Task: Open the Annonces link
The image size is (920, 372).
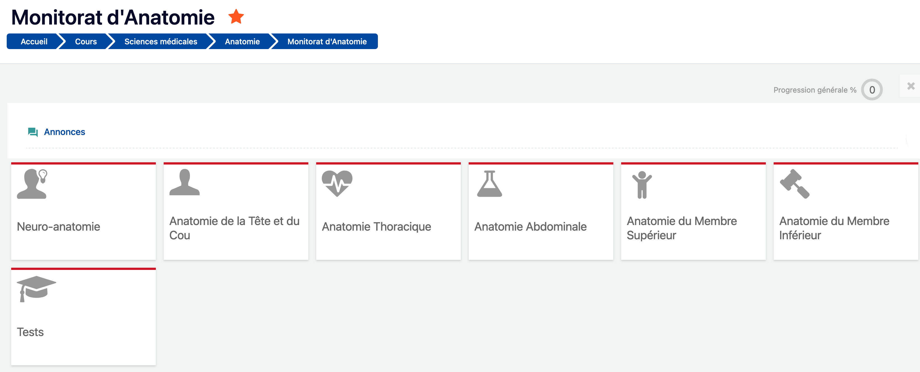Action: 64,132
